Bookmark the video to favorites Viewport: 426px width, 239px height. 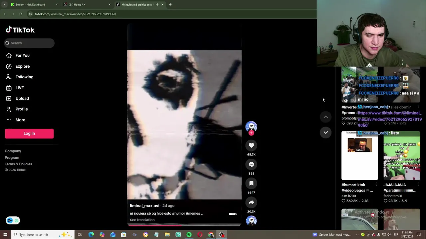[x=251, y=183]
